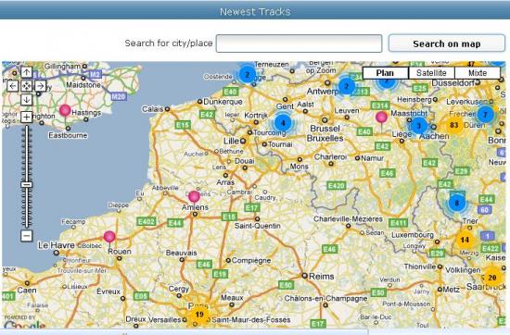
Task: Switch to the Mixte map view
Action: click(x=478, y=73)
